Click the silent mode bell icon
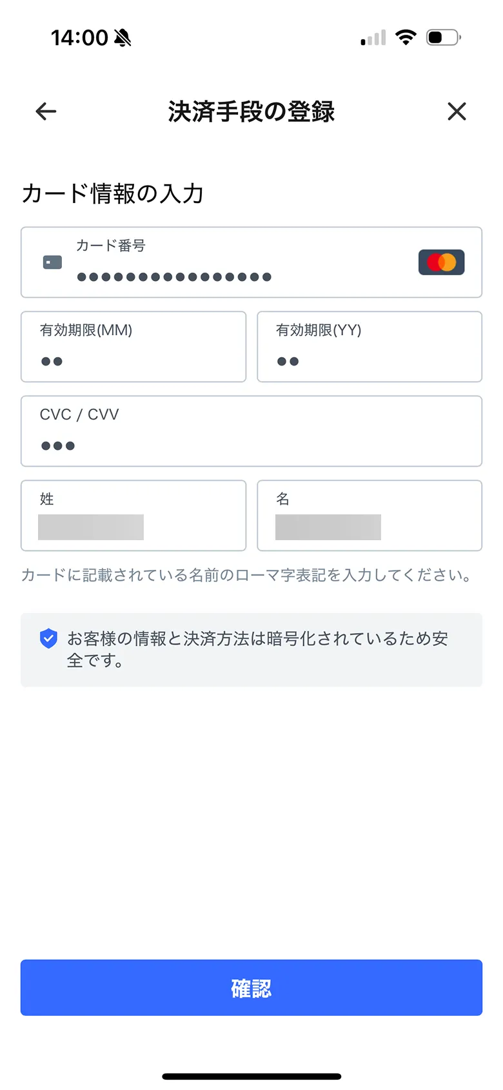The image size is (503, 1090). [123, 38]
